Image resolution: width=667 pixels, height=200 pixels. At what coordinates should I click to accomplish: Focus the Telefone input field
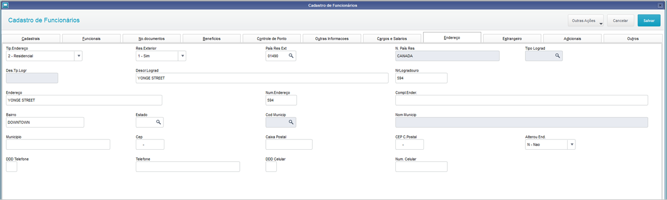(188, 167)
